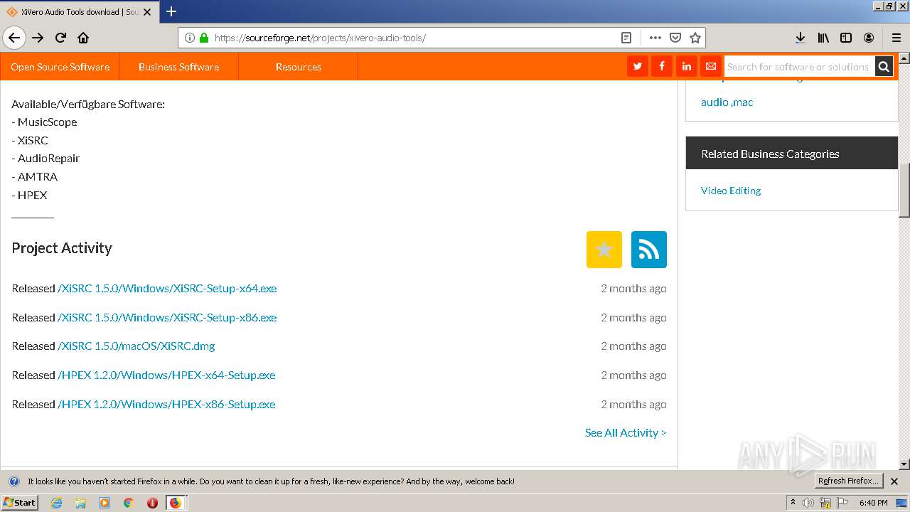The height and width of the screenshot is (512, 910).
Task: Bookmark this page with the star
Action: click(x=695, y=38)
